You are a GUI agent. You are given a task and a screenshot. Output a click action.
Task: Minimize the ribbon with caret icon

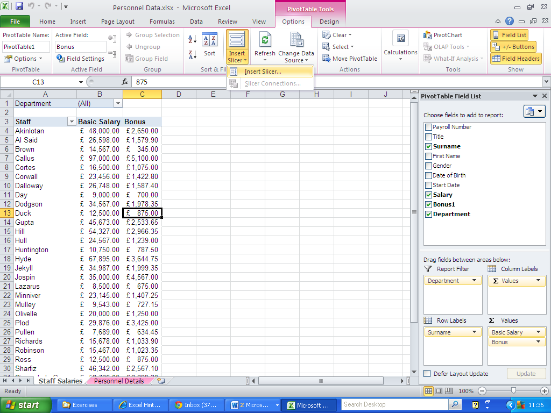pos(498,22)
